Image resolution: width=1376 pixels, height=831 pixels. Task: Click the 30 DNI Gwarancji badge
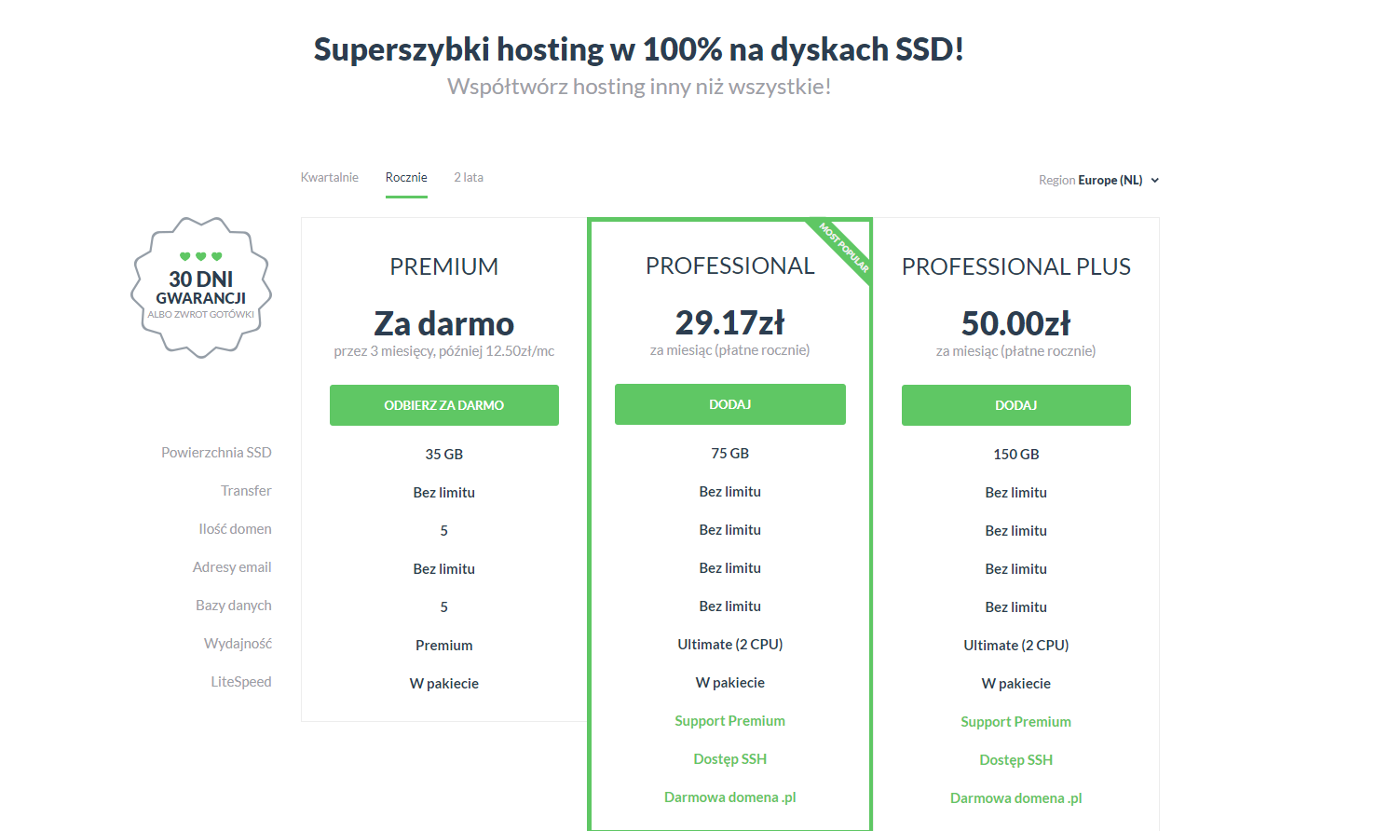point(201,289)
